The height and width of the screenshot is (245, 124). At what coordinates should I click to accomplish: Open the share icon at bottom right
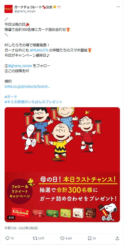pos(117,238)
